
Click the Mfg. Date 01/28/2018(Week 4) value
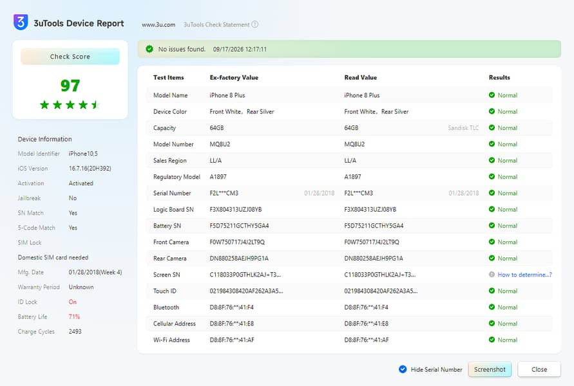pyautogui.click(x=95, y=272)
